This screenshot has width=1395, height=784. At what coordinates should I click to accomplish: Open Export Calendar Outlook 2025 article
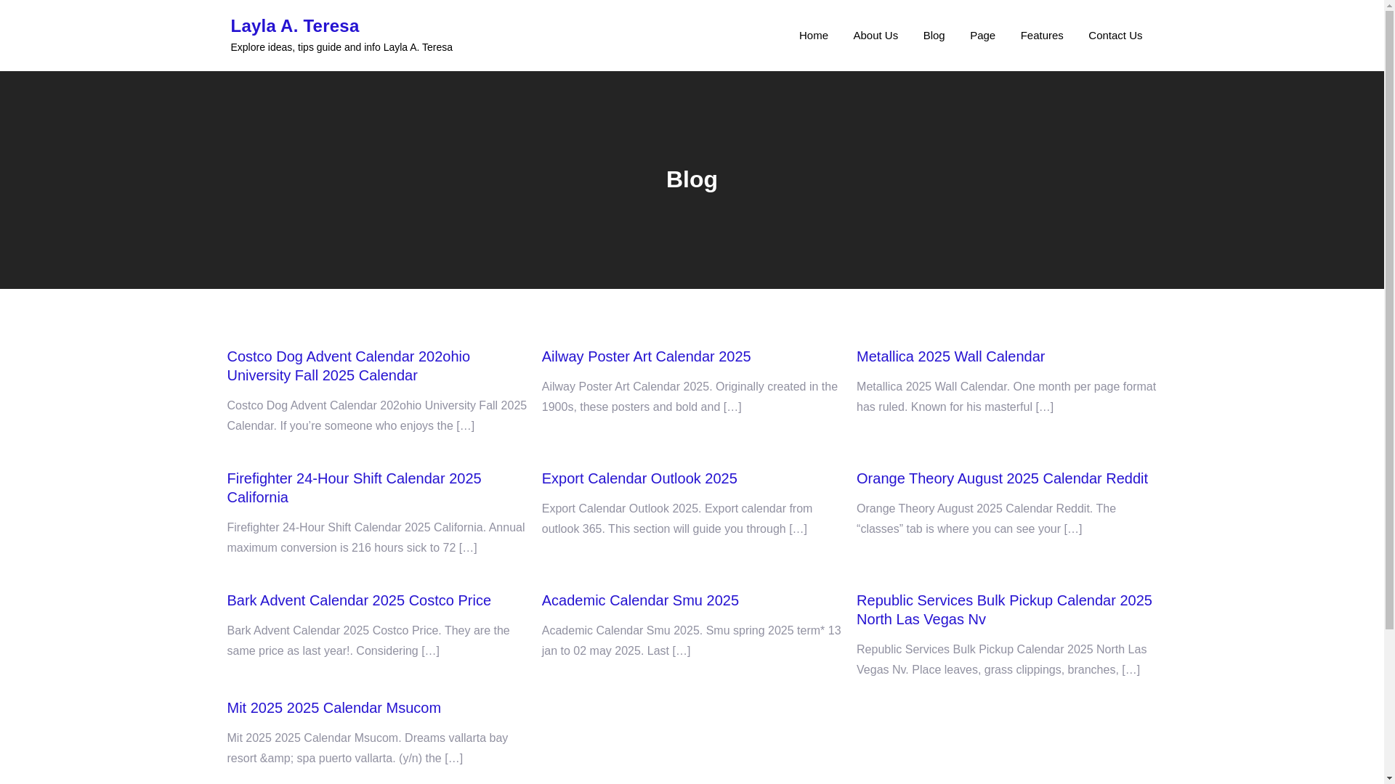[639, 478]
